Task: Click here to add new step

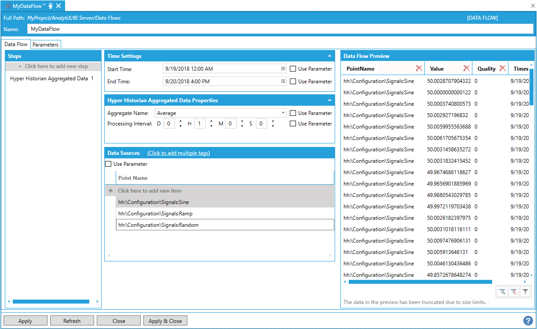Action: [x=53, y=66]
